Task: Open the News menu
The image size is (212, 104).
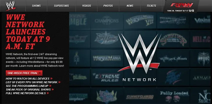Action: point(130,6)
